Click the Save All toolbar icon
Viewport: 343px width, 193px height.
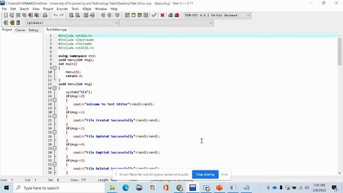[x=24, y=15]
